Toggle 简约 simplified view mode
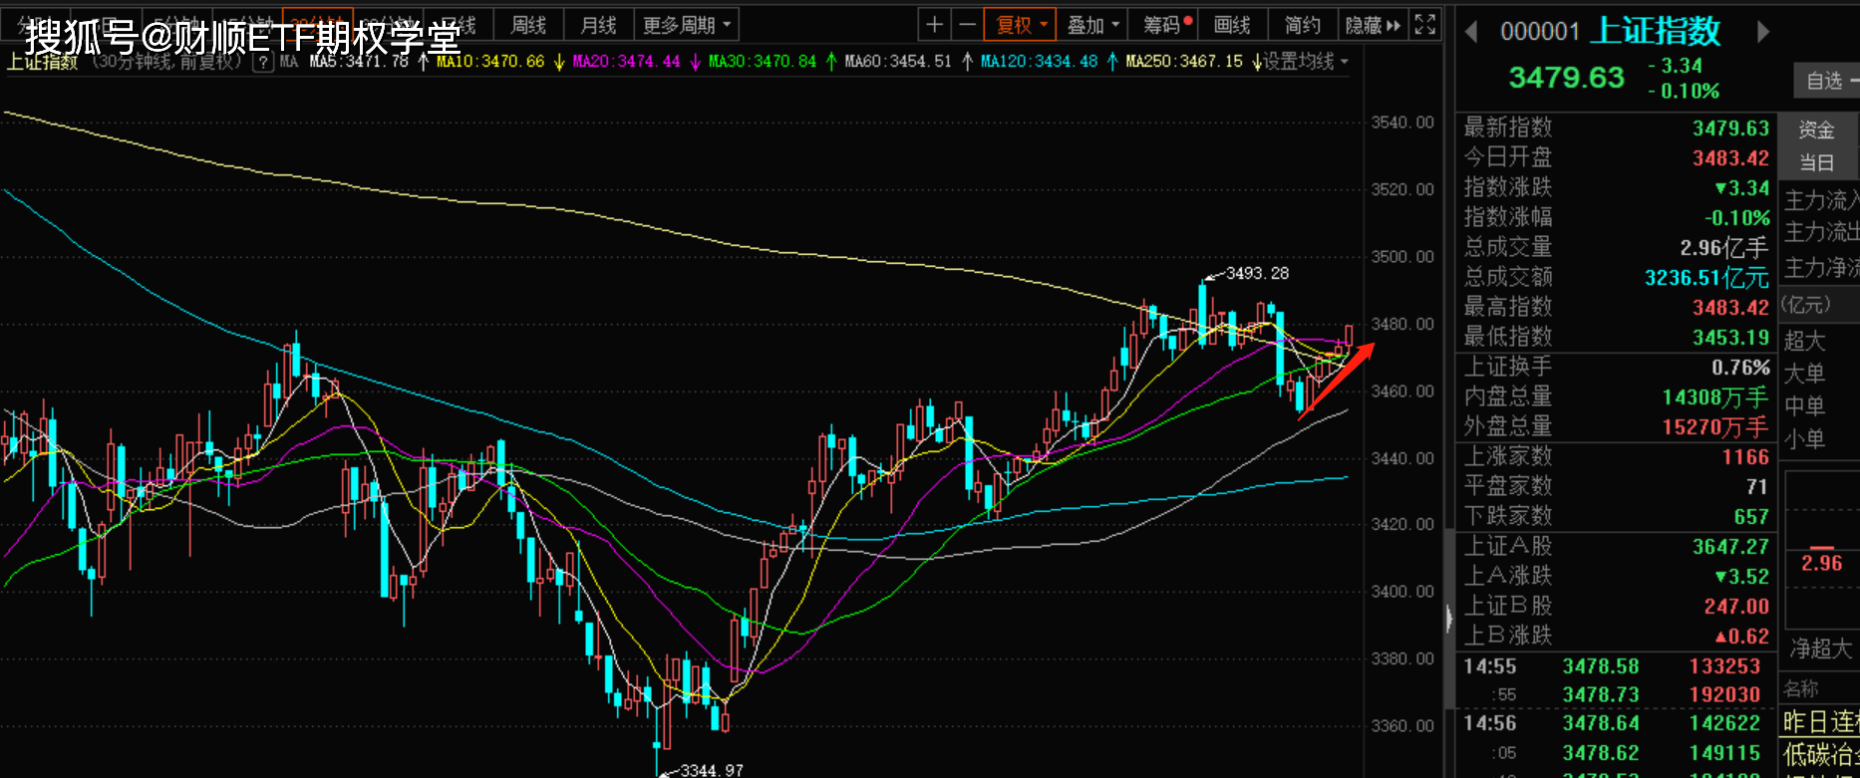Viewport: 1860px width, 778px height. coord(1302,25)
